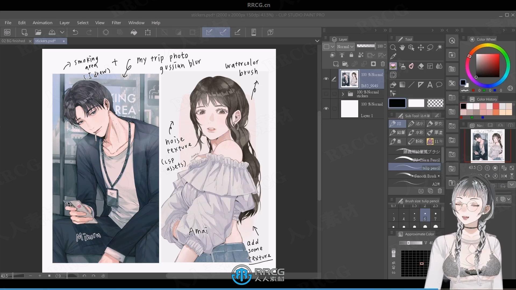This screenshot has width=516, height=290.
Task: Delete layer using trash icon
Action: coord(383,64)
